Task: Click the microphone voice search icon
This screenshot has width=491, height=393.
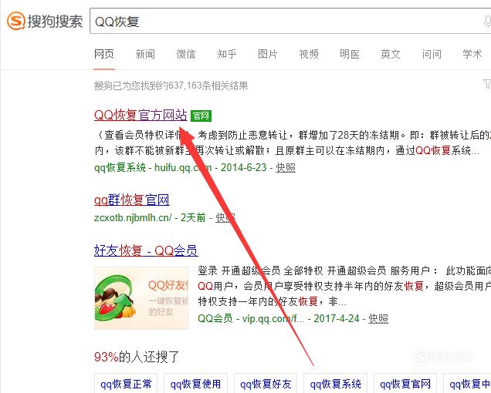Action: (487, 22)
